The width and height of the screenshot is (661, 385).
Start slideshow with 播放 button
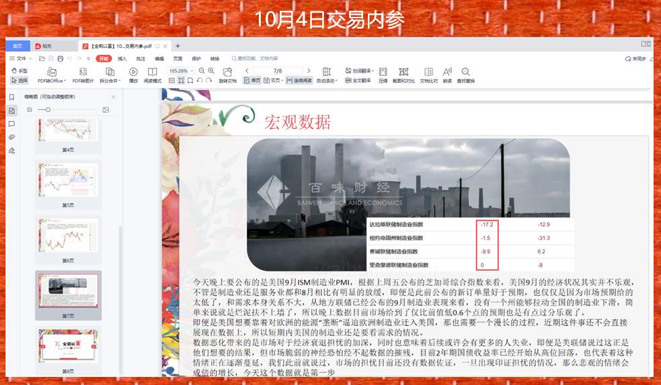click(133, 75)
